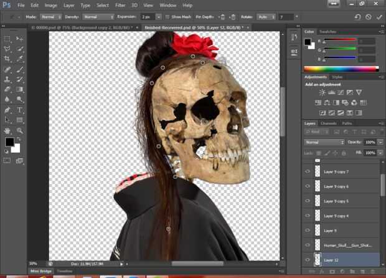Toggle visibility of Human_Skull layer
Screen dimensions: 386x278
[308, 245]
